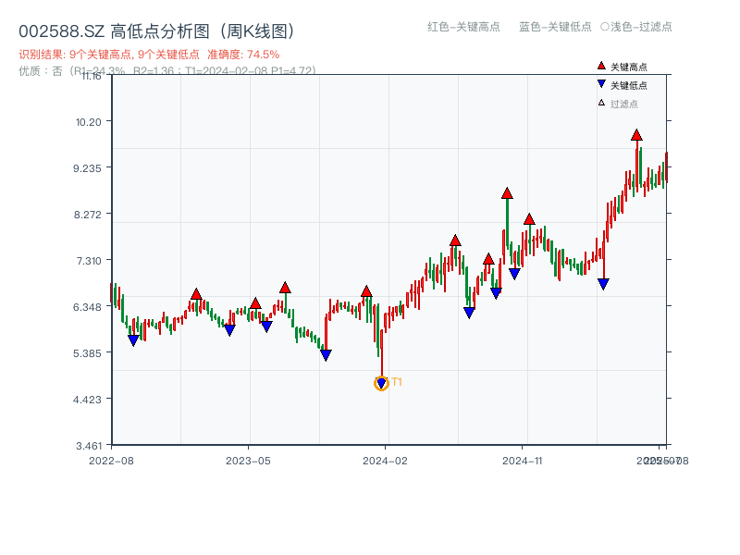This screenshot has width=740, height=555.
Task: Toggle the 浅色-过滤点 circle in the header
Action: 605,27
